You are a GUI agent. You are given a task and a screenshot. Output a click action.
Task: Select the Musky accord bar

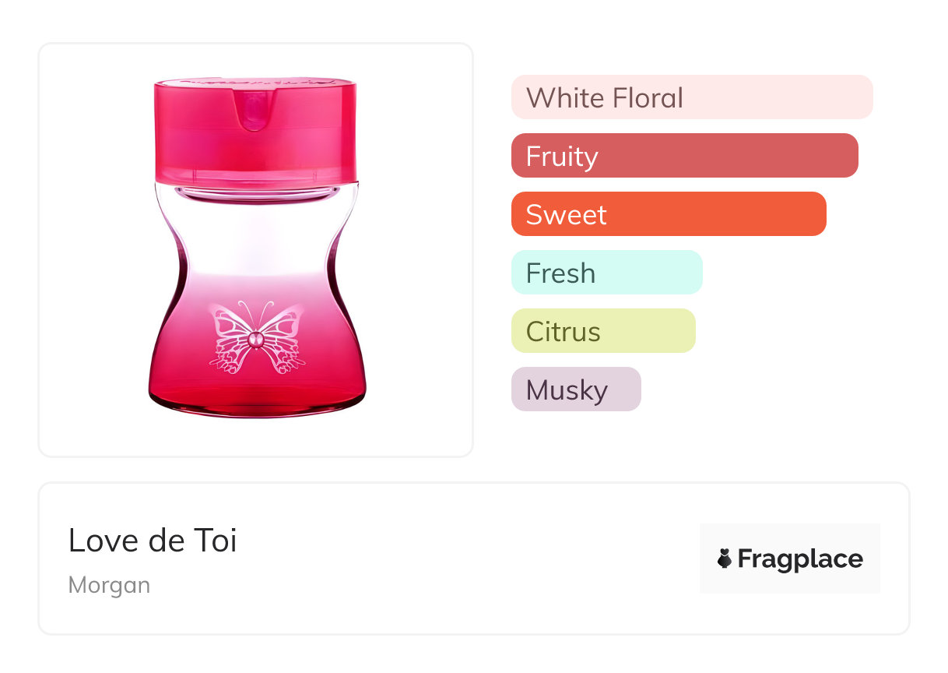[575, 389]
